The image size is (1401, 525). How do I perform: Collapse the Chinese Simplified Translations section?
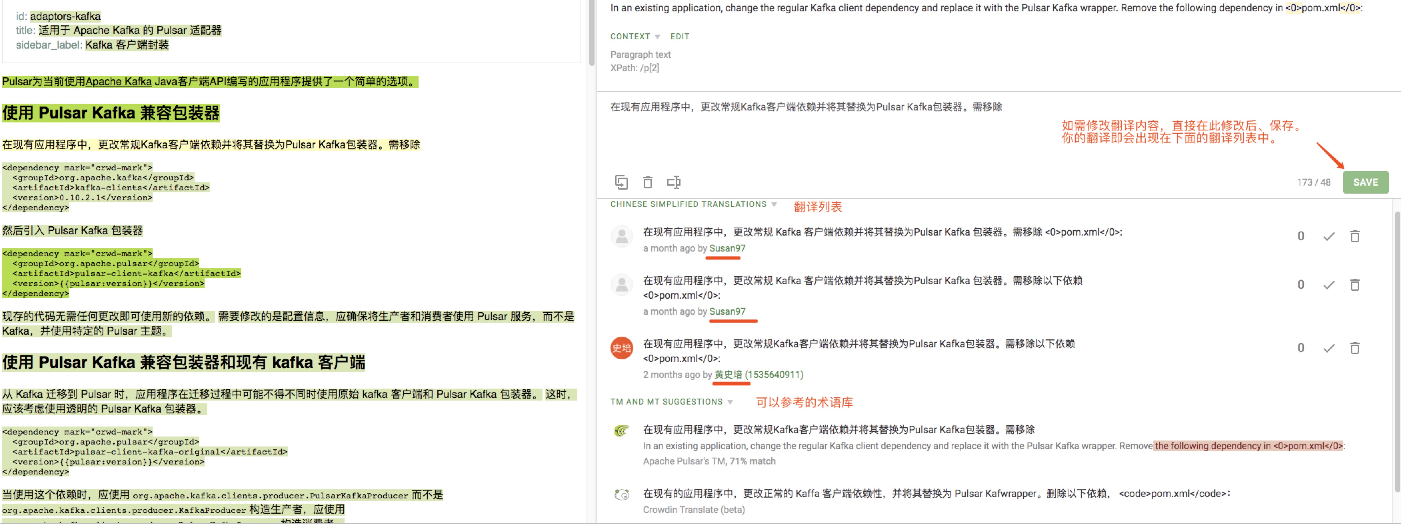tap(774, 205)
